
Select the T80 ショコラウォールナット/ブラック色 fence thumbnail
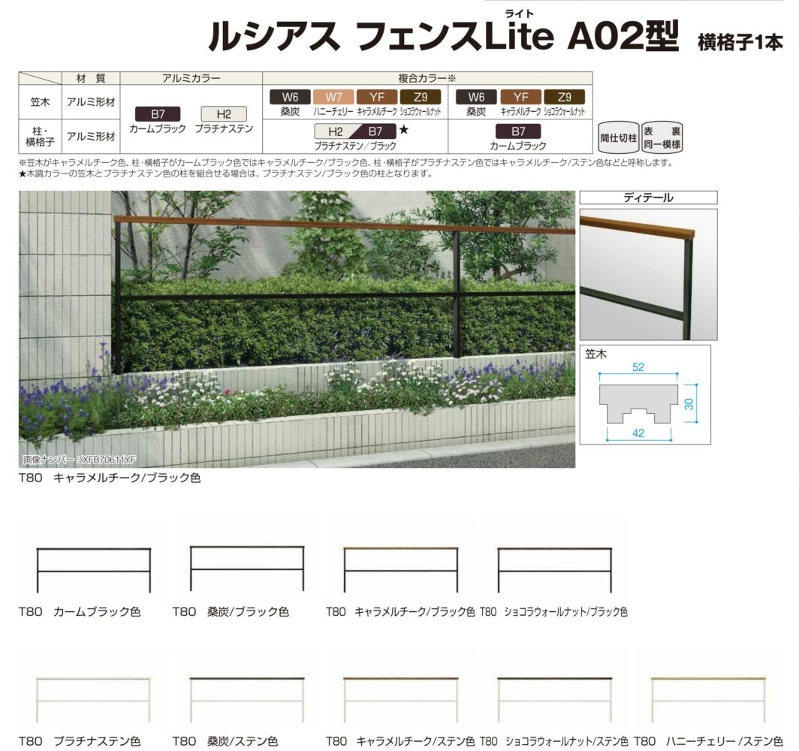pos(554,569)
